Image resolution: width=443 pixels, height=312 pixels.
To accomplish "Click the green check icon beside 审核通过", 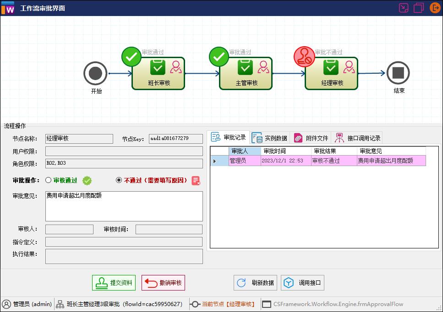I will point(87,181).
